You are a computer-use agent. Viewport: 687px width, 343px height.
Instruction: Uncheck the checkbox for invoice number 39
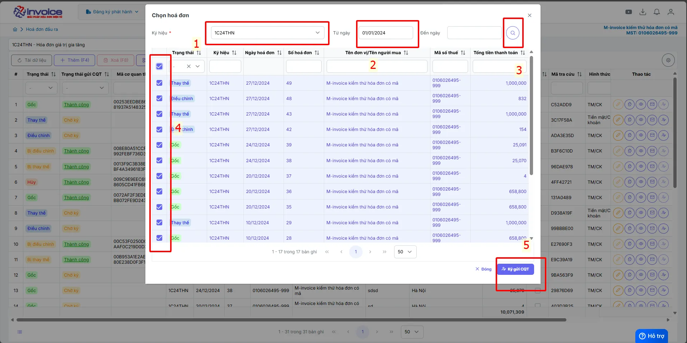(159, 145)
